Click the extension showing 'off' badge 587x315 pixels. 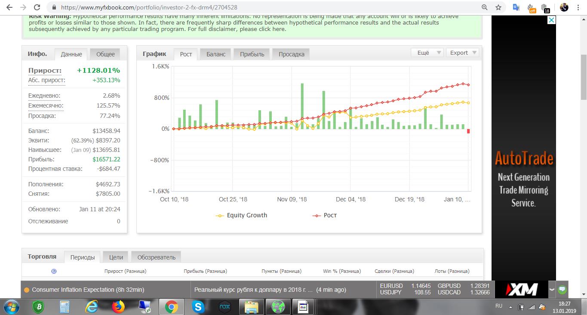pos(531,8)
